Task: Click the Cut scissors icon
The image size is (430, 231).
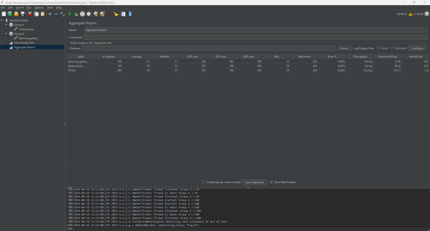Action: tap(30, 14)
